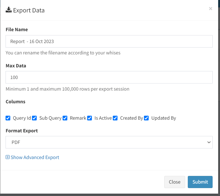Click the Submit button
This screenshot has height=196, width=220.
click(x=200, y=182)
